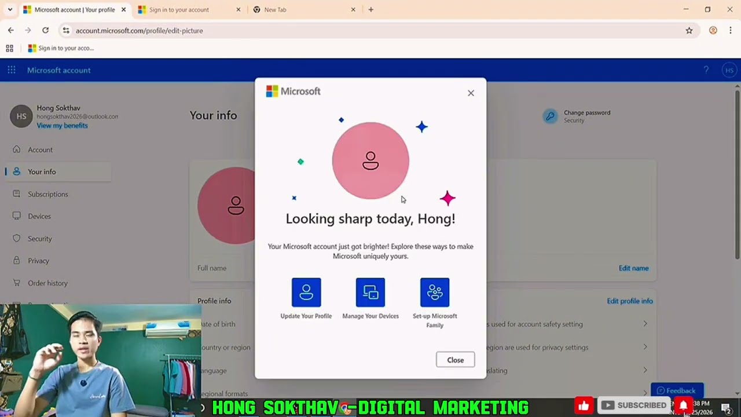Viewport: 741px width, 417px height.
Task: Open Security in the sidebar
Action: pos(40,239)
